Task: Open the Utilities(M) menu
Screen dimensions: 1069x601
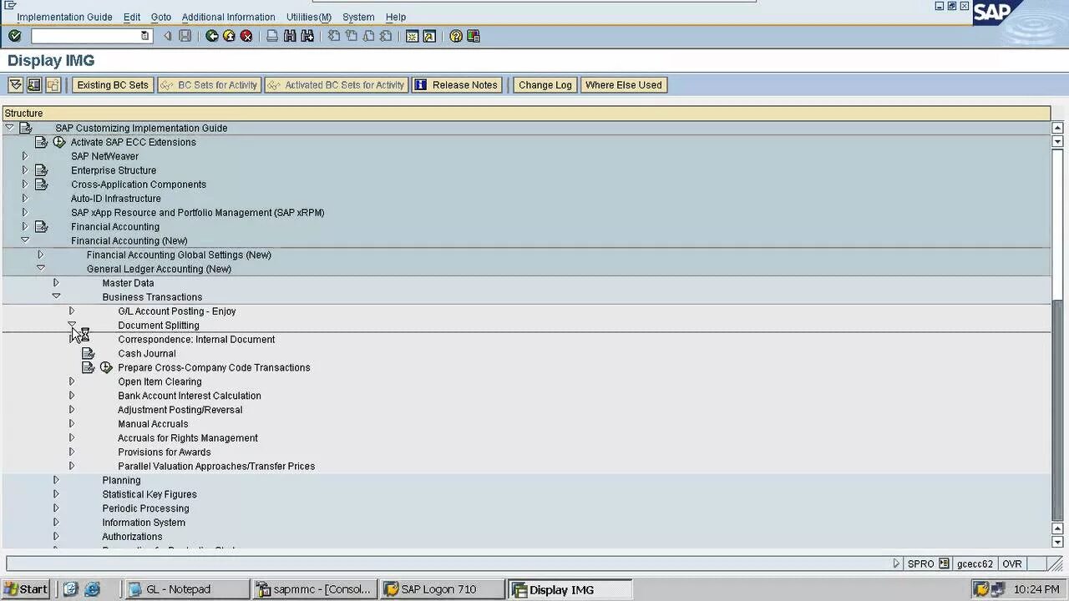Action: click(x=309, y=17)
